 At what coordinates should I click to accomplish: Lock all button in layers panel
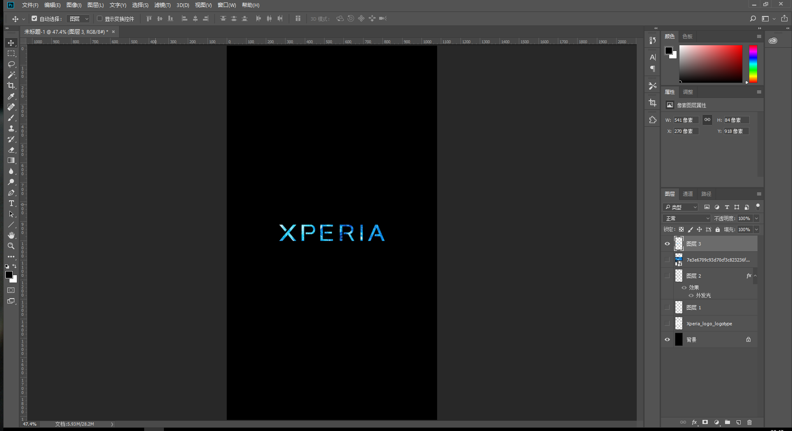click(x=718, y=229)
